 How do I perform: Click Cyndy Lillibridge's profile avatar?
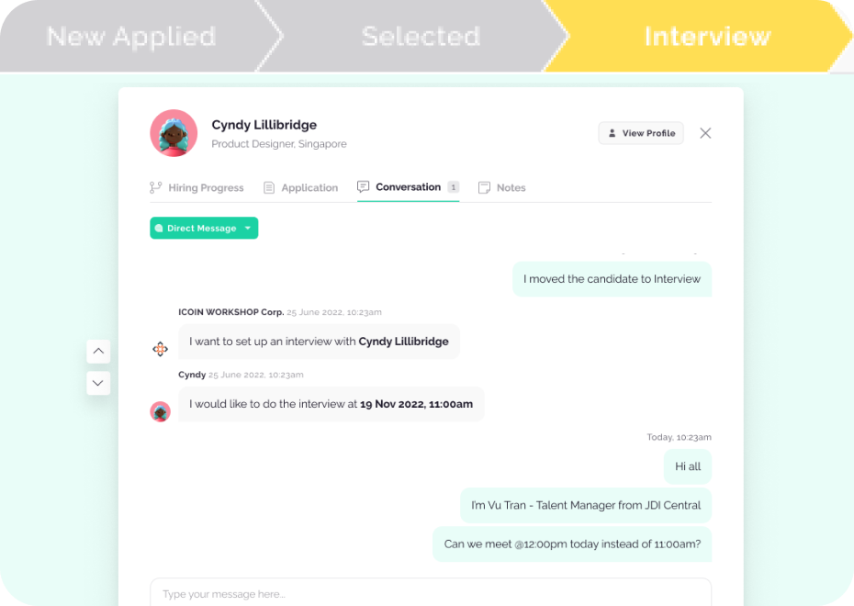tap(174, 133)
